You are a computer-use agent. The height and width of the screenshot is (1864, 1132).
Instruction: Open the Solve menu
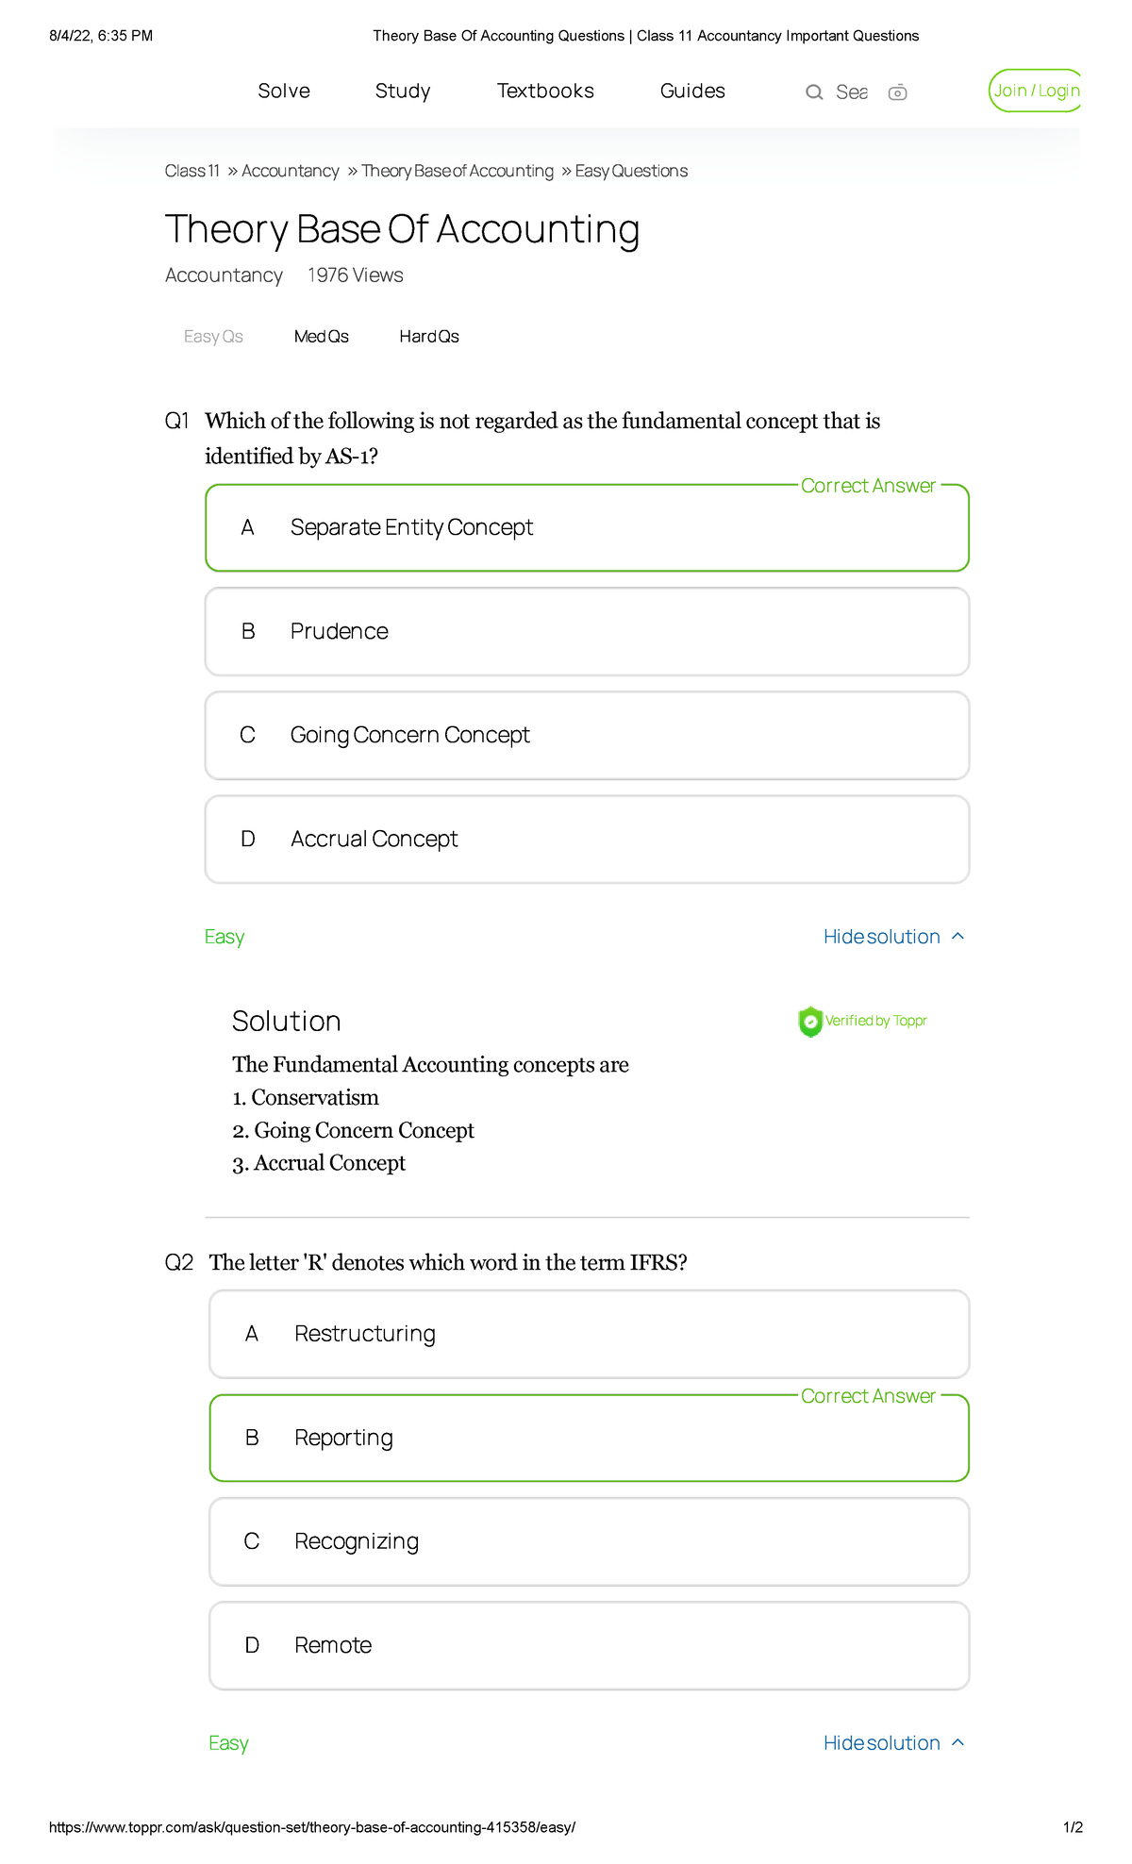[x=284, y=91]
